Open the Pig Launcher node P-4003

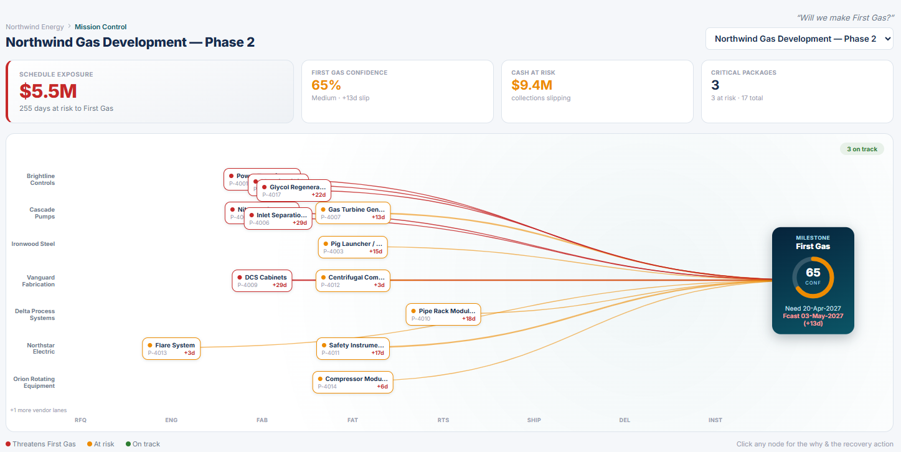(353, 247)
